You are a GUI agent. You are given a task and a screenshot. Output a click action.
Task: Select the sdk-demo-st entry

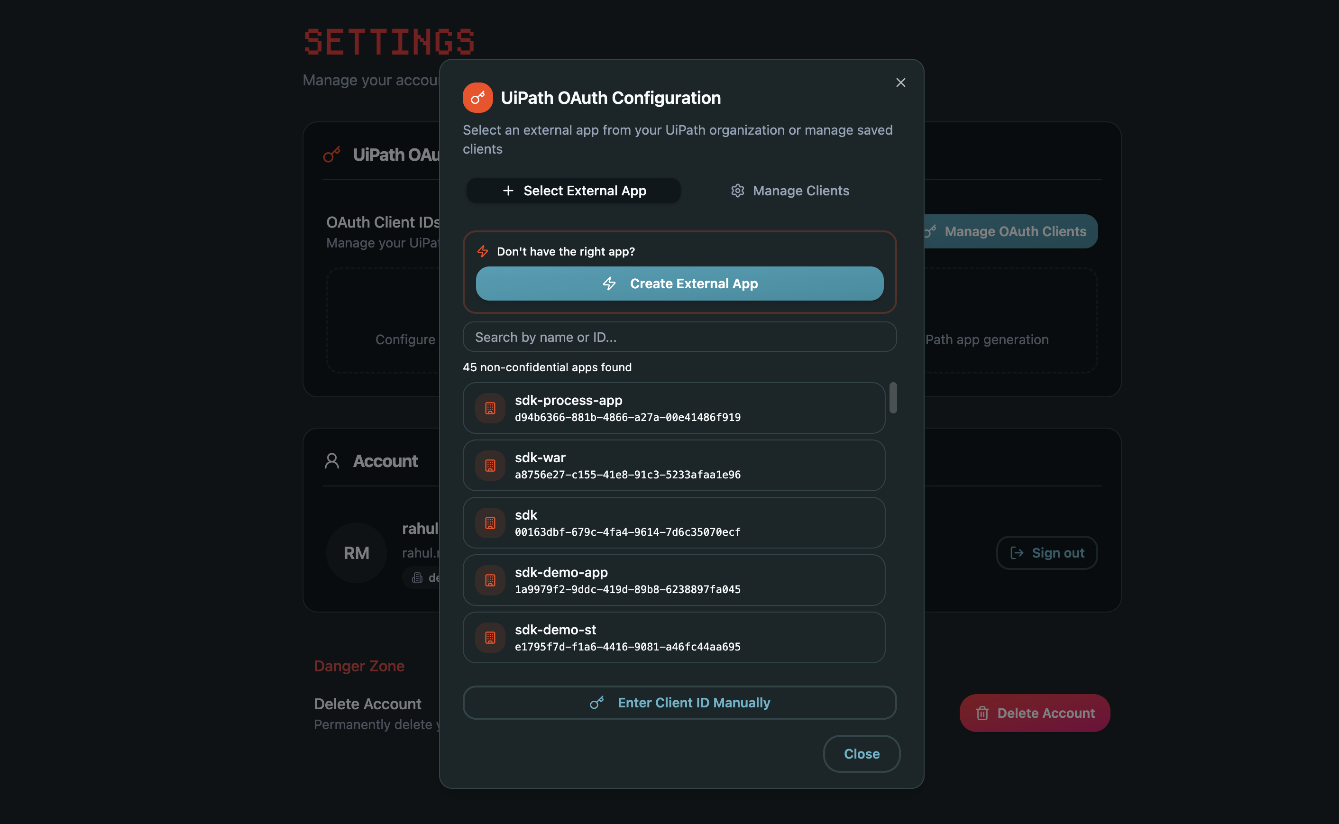click(674, 638)
